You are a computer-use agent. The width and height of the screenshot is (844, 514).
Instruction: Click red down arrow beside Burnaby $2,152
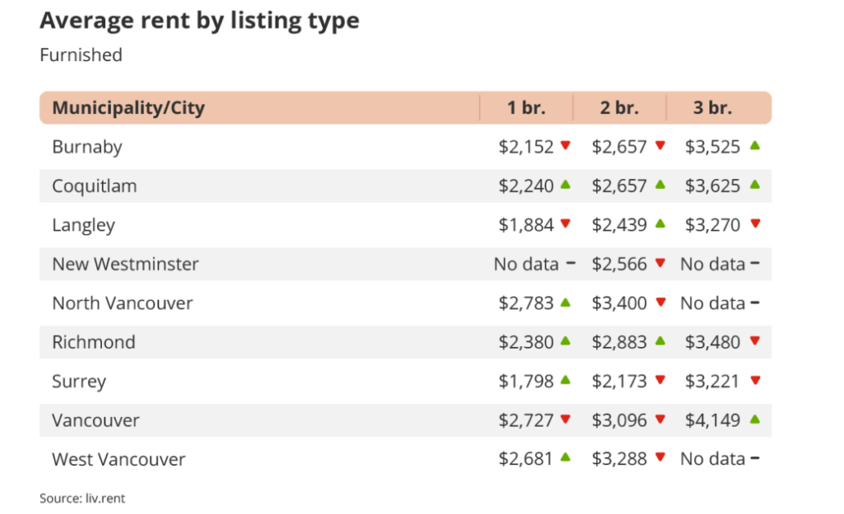tap(566, 146)
